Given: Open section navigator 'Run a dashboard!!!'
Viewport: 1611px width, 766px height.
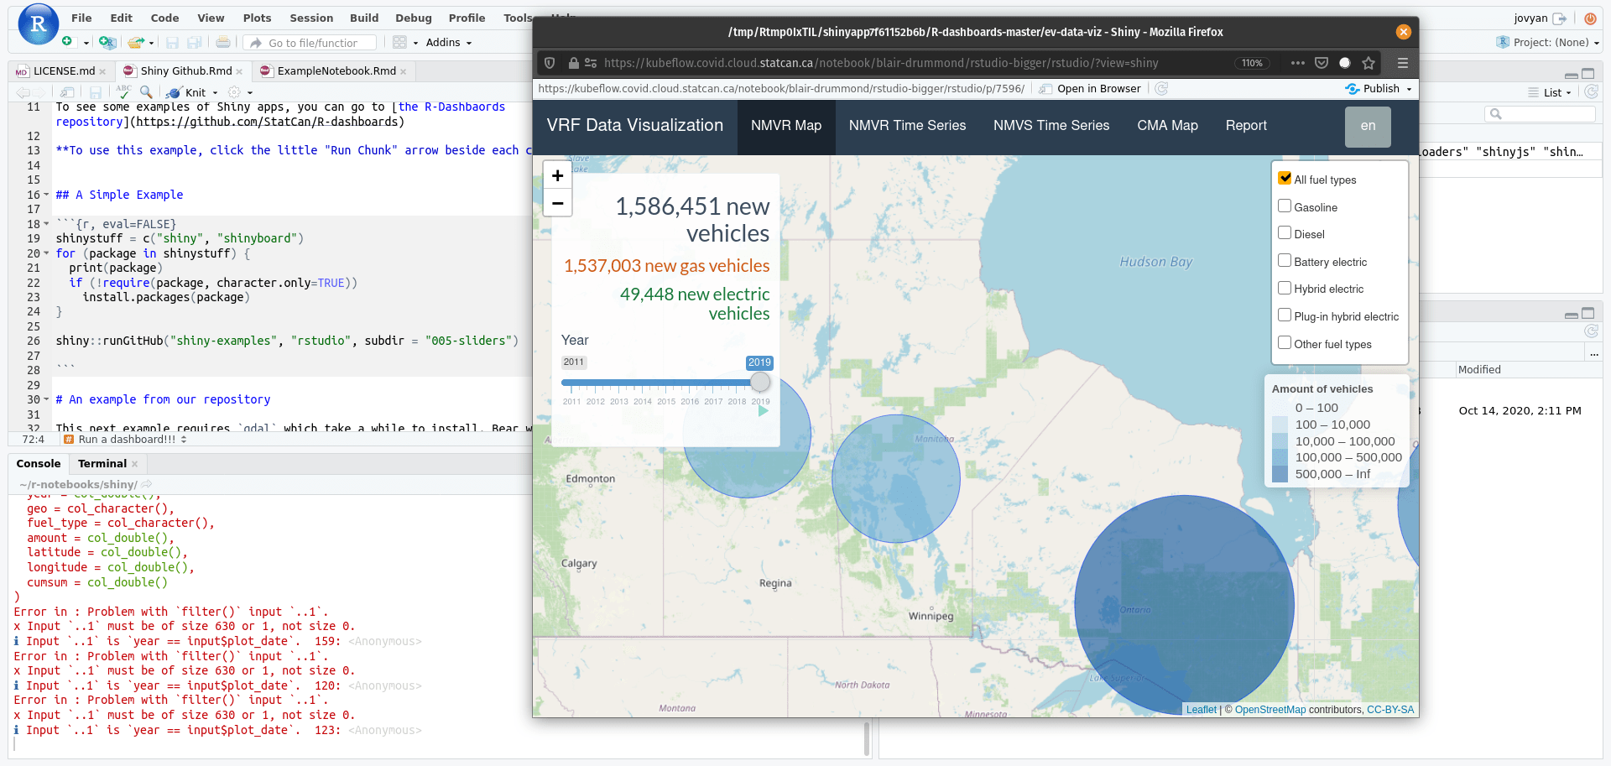Looking at the screenshot, I should (126, 440).
